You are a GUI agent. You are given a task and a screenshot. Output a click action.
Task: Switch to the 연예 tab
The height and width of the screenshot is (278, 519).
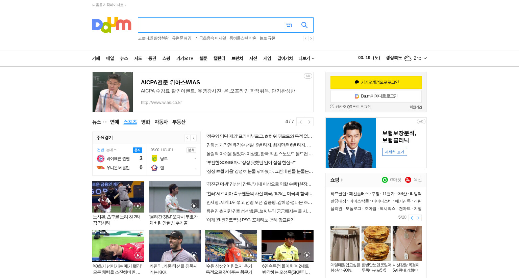point(115,122)
